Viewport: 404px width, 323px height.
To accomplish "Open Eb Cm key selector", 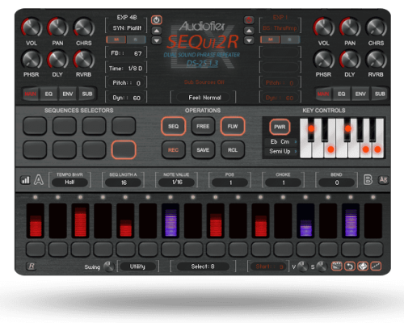I will [x=281, y=141].
